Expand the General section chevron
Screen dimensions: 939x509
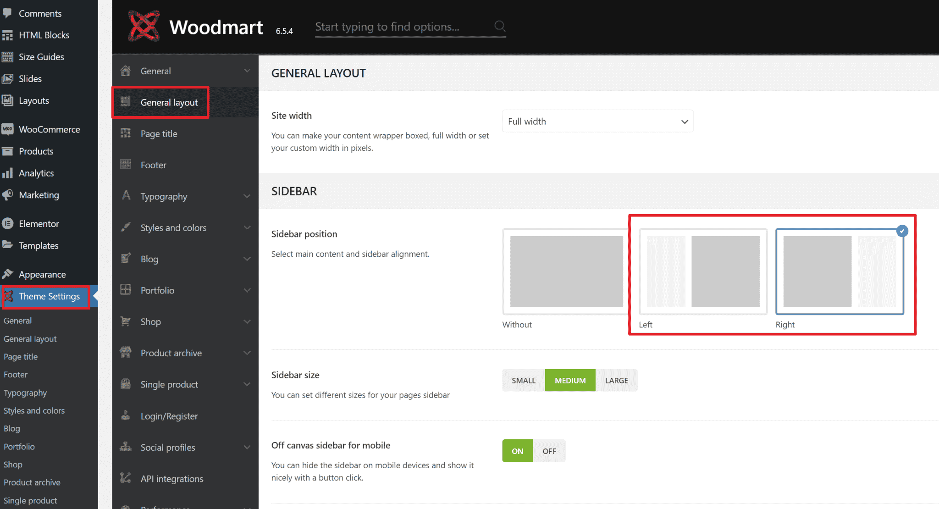pyautogui.click(x=247, y=71)
